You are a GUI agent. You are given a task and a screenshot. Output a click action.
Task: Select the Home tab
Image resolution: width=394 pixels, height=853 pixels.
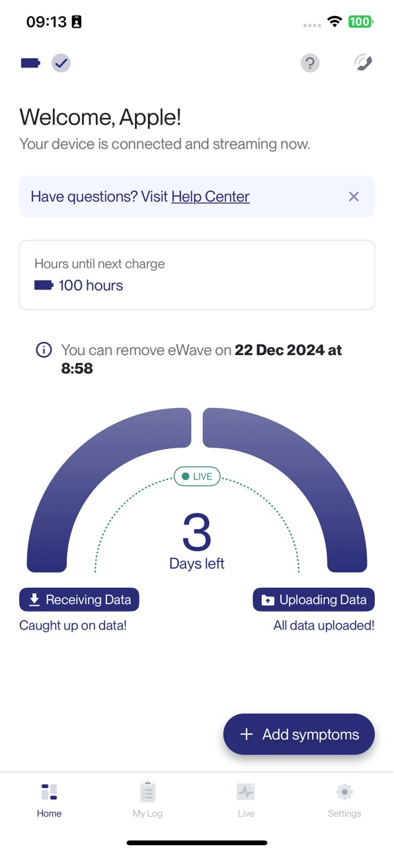click(x=49, y=800)
